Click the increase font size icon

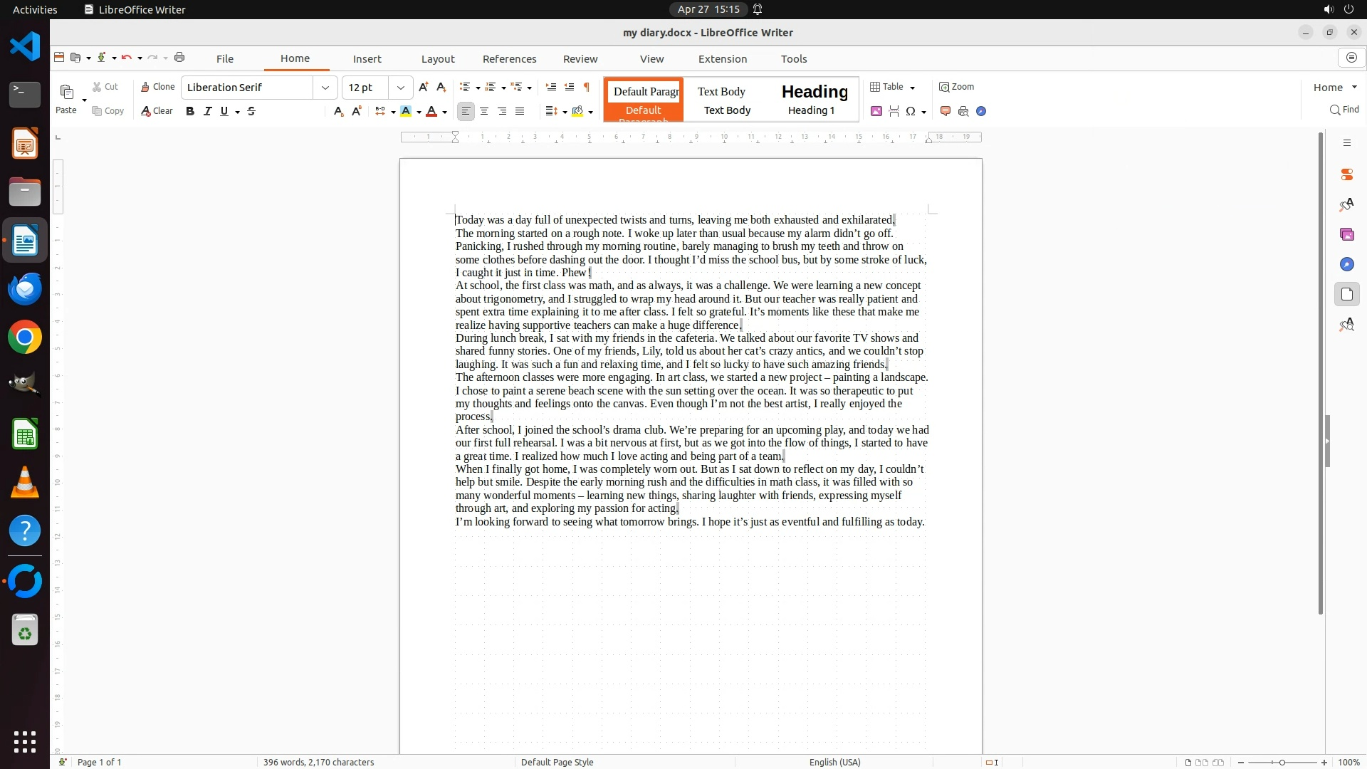coord(424,87)
